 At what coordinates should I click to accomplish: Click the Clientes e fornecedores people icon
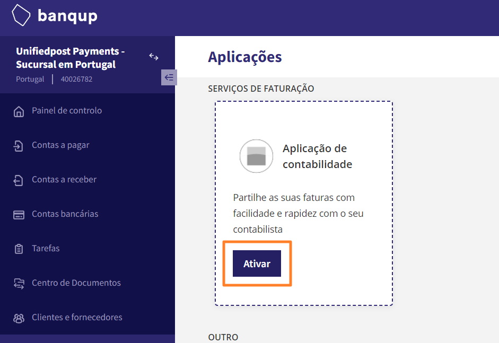[19, 318]
